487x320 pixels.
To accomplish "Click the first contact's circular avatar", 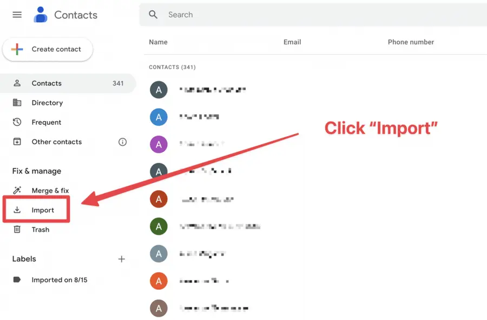I will 159,90.
